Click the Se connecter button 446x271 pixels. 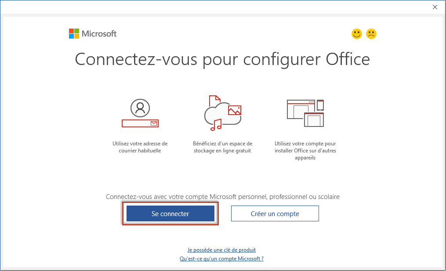tap(170, 213)
